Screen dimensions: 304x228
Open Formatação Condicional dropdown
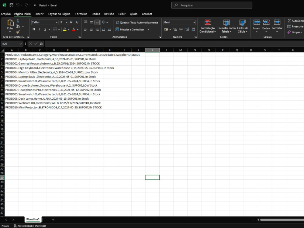208,26
